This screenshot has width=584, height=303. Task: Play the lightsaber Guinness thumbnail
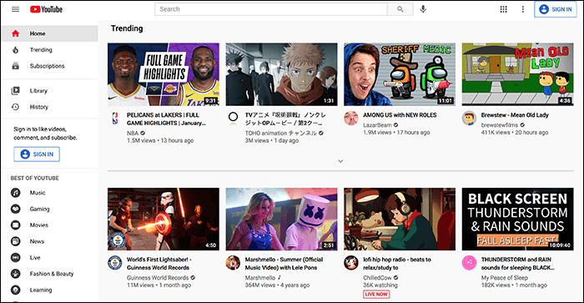tap(164, 220)
